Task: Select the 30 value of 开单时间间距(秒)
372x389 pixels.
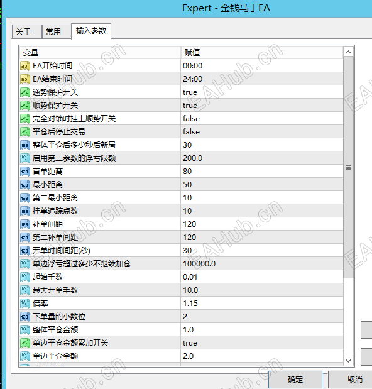Action: 262,251
